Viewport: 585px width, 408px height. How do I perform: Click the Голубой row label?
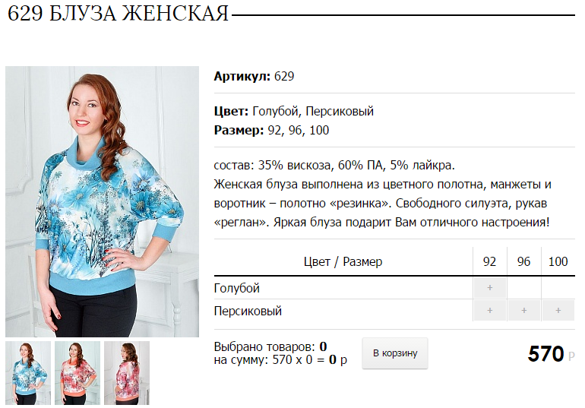[236, 288]
